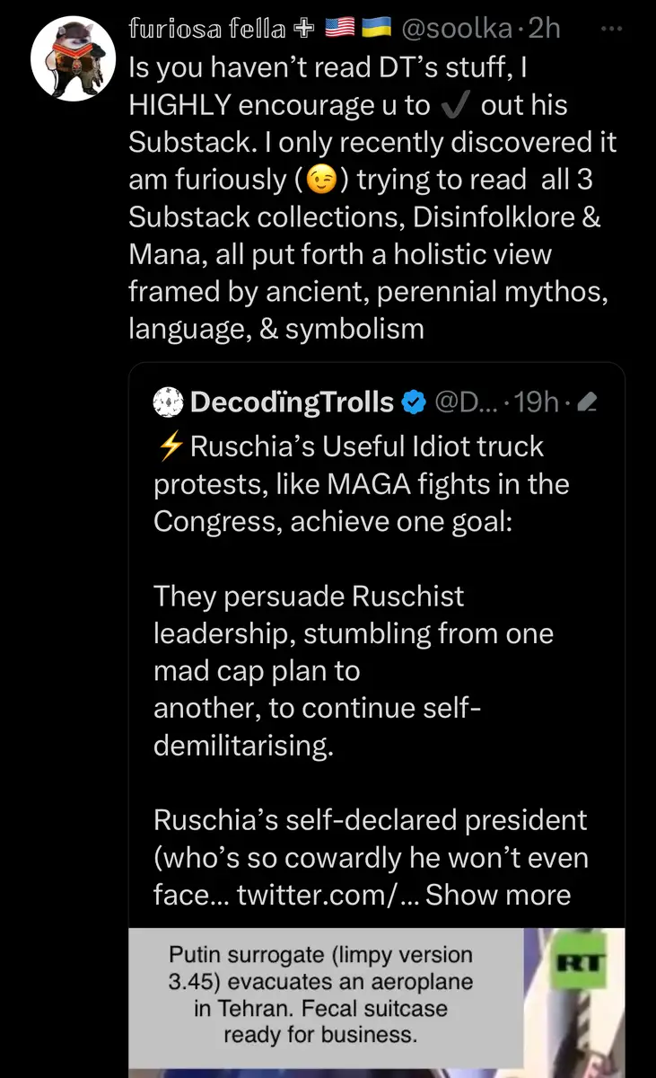
Task: Tap the winking face emoji in the tweet
Action: (x=321, y=181)
